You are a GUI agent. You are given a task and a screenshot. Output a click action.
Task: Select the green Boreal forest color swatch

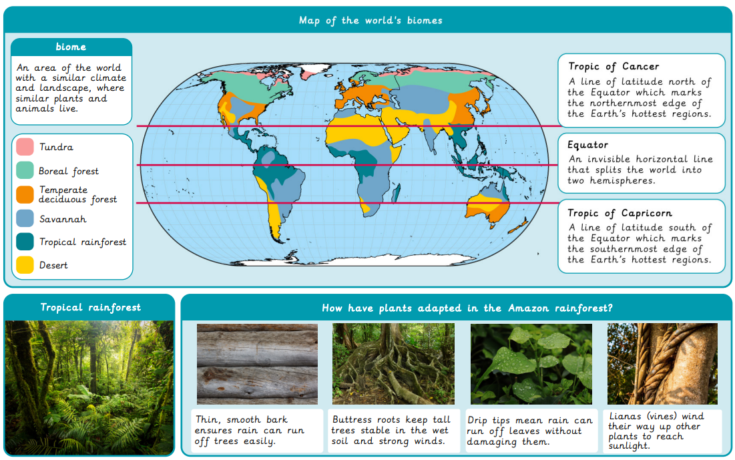(x=25, y=171)
